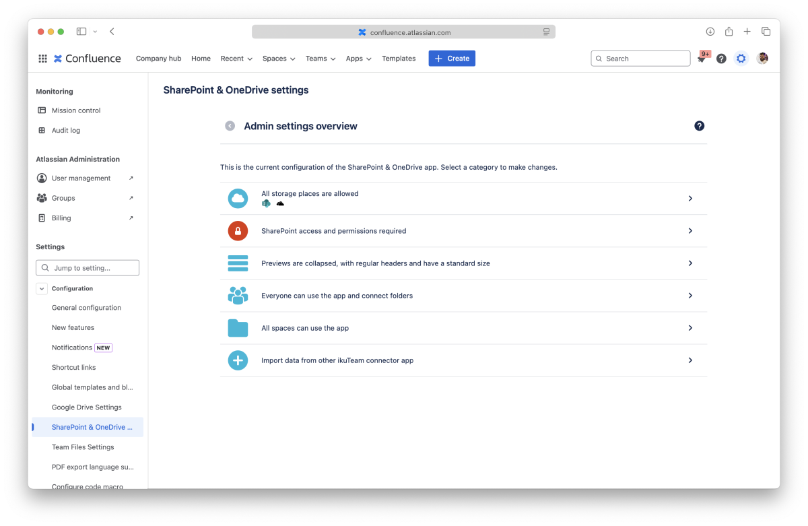This screenshot has width=808, height=526.
Task: Click the back arrow beside Admin settings overview
Action: 230,126
